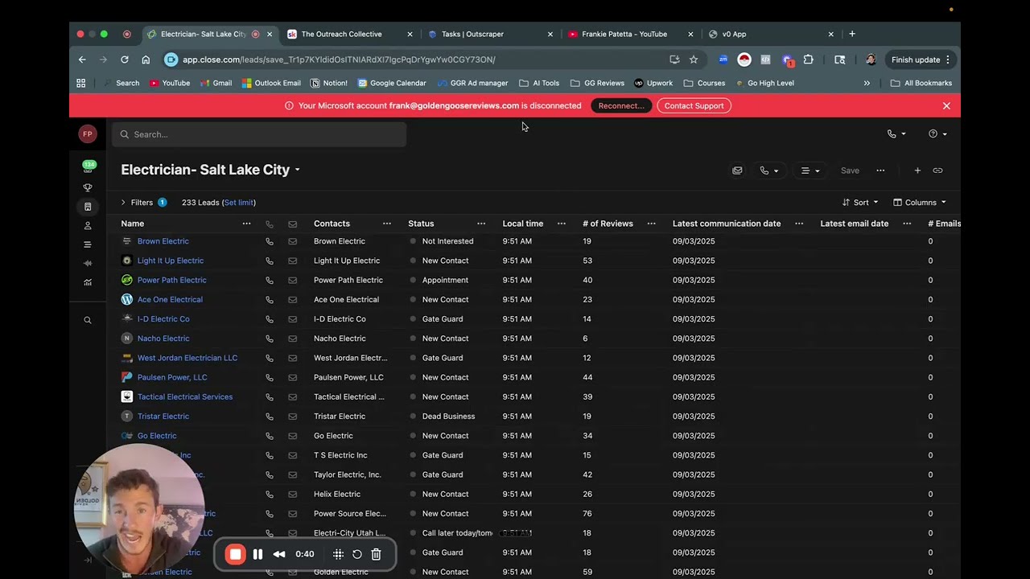Open the help question mark dropdown
The height and width of the screenshot is (579, 1030).
tap(937, 134)
